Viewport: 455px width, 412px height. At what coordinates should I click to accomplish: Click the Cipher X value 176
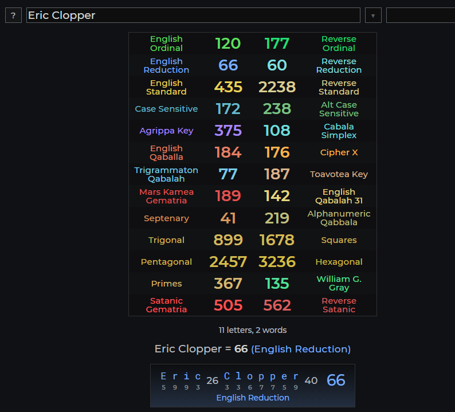[277, 152]
